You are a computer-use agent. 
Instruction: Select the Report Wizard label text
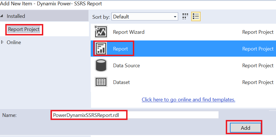[129, 32]
